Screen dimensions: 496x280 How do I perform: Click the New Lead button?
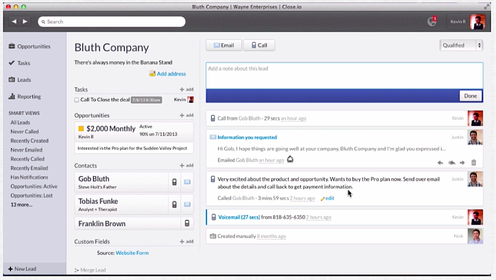tap(22, 269)
